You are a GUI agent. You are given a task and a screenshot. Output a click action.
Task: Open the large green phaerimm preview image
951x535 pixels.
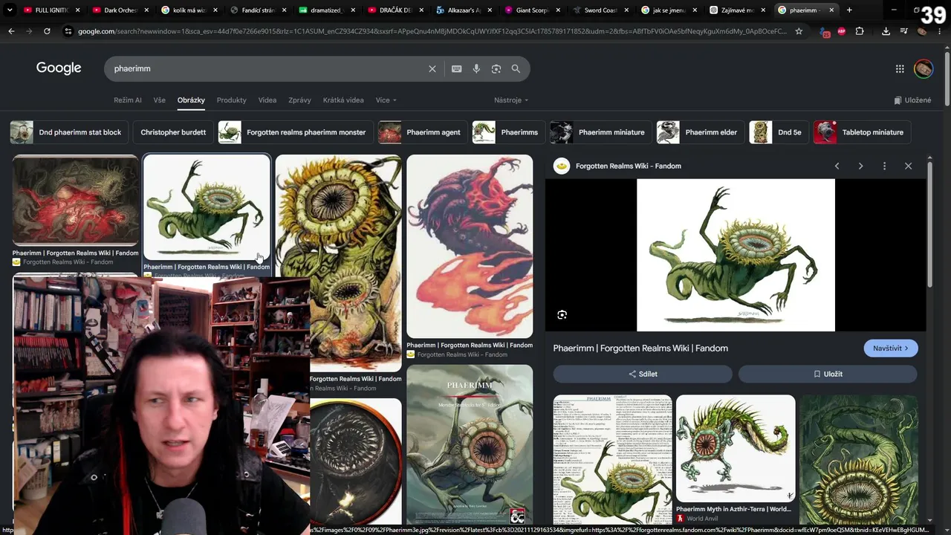tap(736, 255)
